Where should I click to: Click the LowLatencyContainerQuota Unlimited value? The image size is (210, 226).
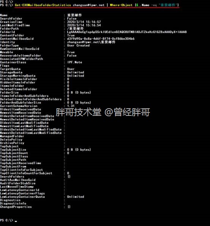coord(76,197)
